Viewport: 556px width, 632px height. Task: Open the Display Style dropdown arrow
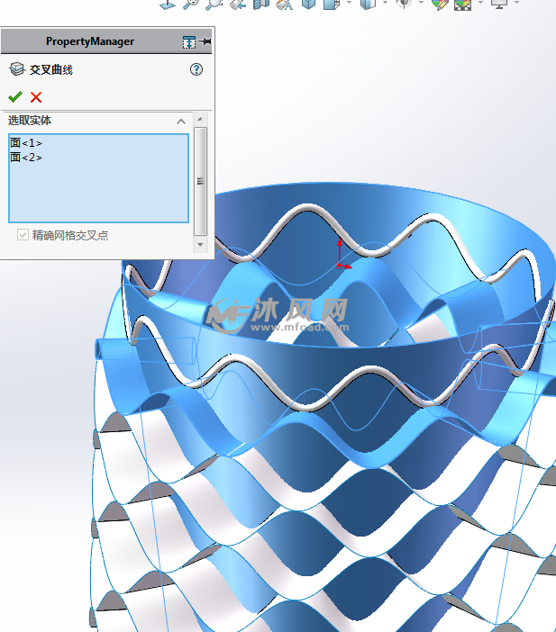tap(386, 3)
